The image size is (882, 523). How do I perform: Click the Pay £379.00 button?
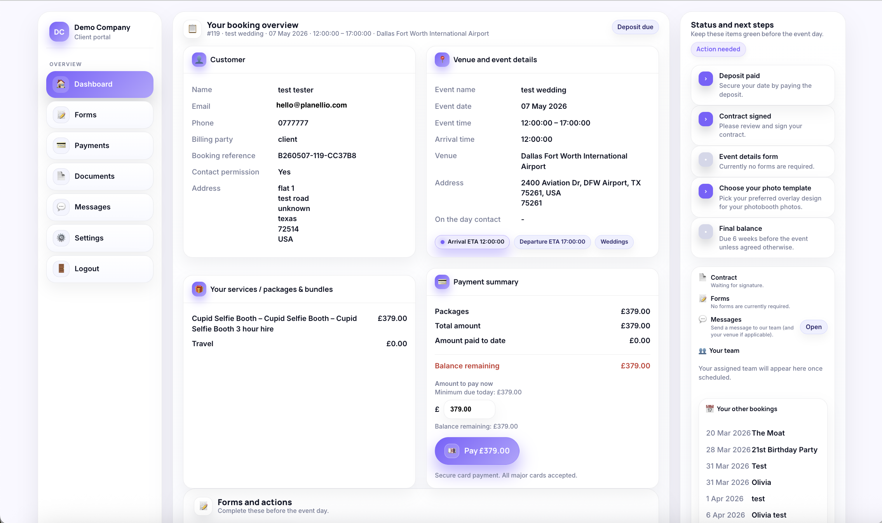(x=477, y=451)
